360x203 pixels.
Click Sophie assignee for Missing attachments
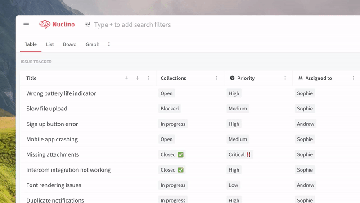(x=305, y=154)
